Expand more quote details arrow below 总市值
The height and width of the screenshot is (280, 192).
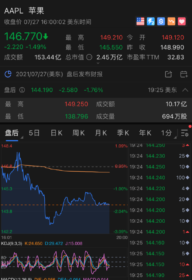pos(98,63)
